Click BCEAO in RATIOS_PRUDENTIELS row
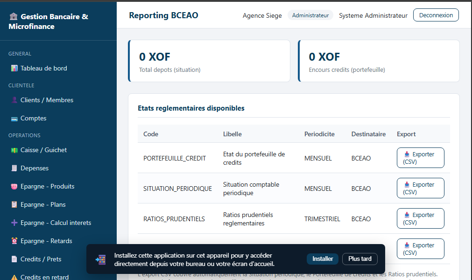This screenshot has height=280, width=472. tap(361, 219)
